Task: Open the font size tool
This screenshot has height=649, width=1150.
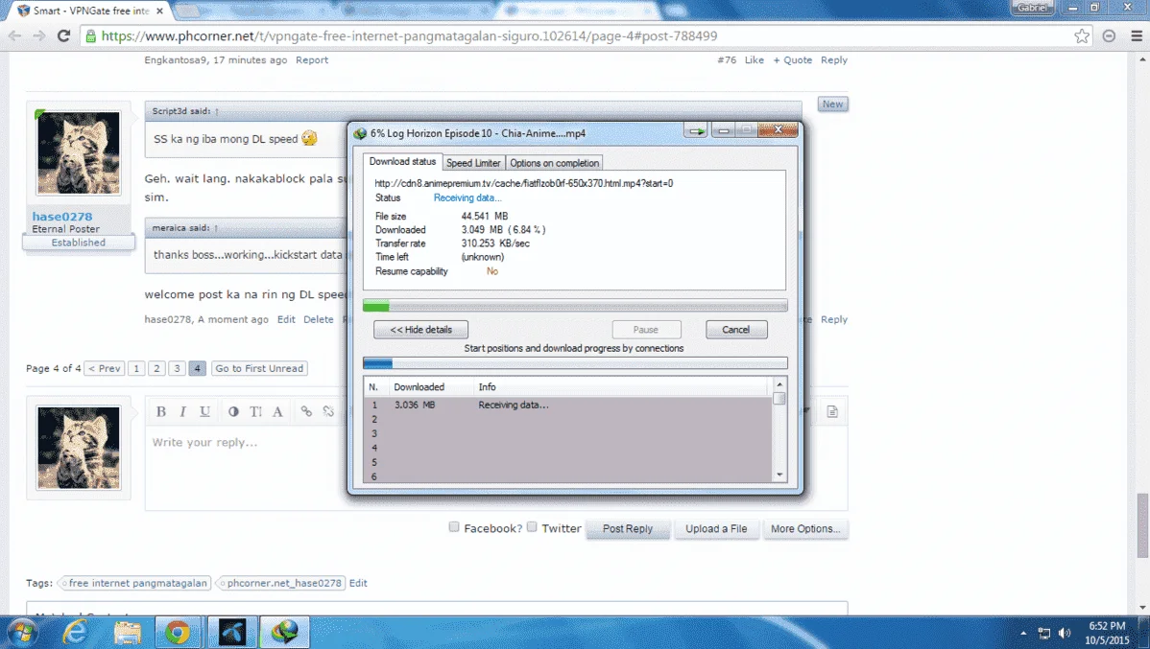Action: 255,411
